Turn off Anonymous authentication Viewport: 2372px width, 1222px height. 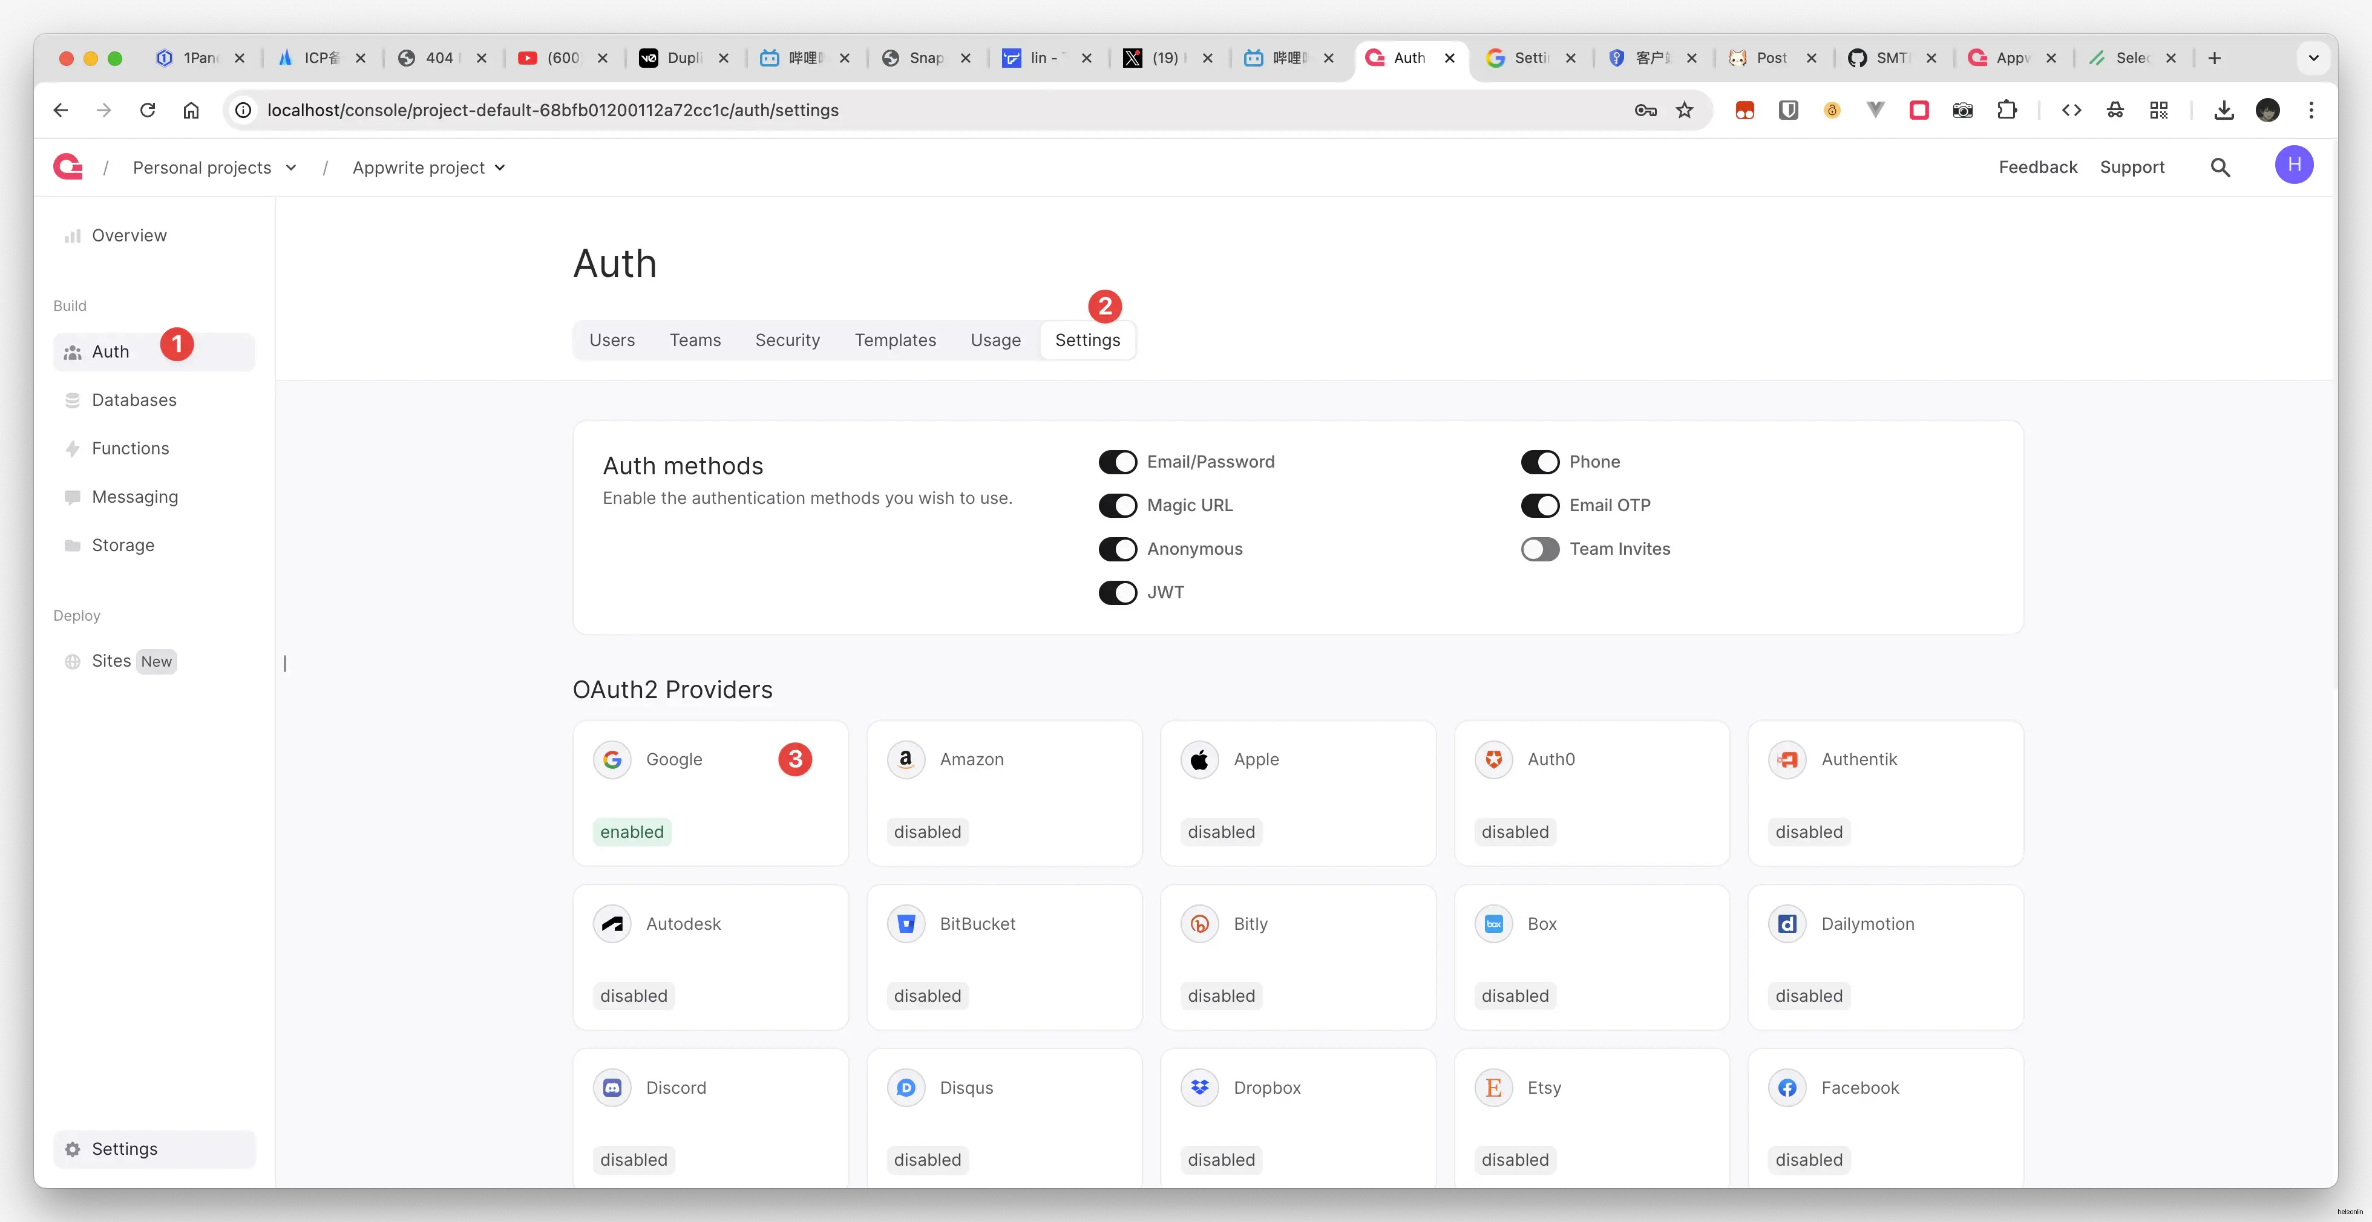coord(1118,549)
